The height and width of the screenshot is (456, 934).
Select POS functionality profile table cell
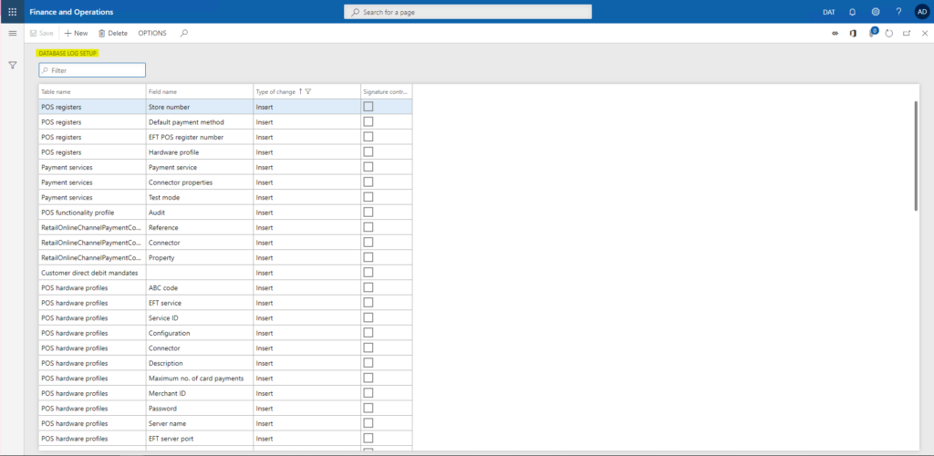pos(92,212)
